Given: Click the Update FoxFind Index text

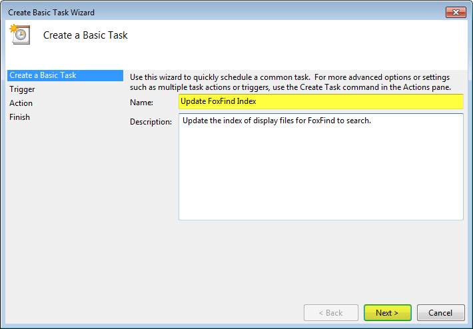Looking at the screenshot, I should coord(218,101).
